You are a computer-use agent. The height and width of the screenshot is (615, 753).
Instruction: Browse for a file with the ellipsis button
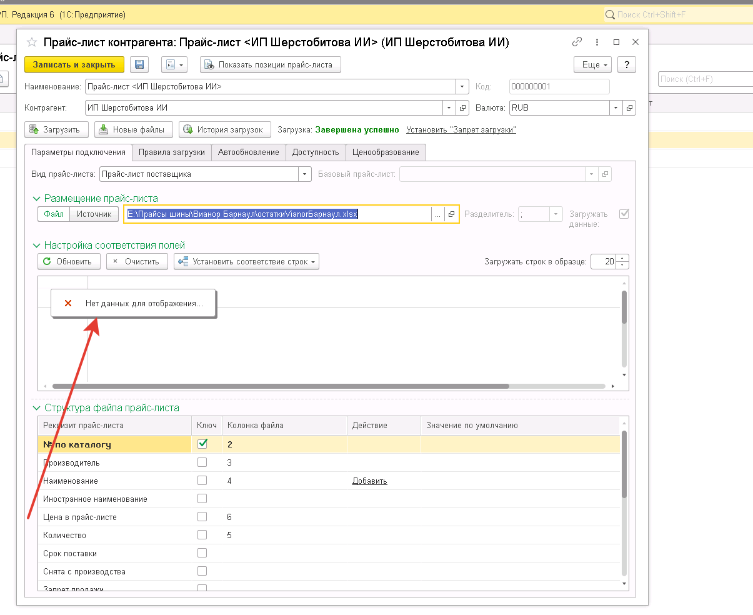(437, 214)
